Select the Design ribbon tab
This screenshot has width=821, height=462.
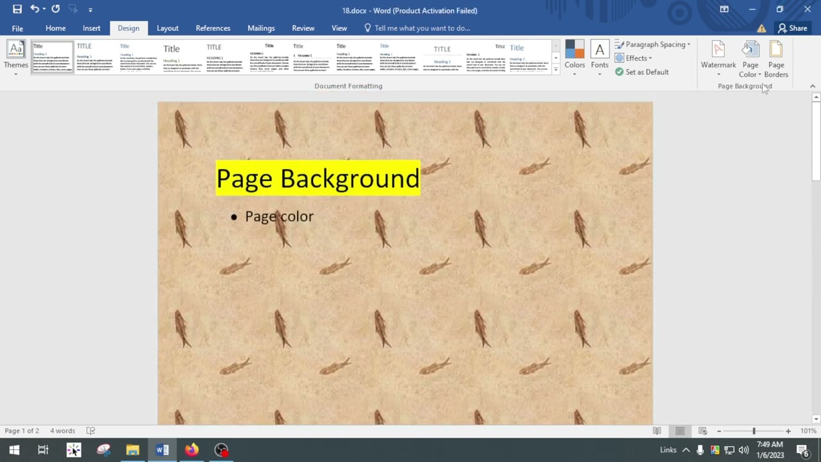click(x=128, y=28)
